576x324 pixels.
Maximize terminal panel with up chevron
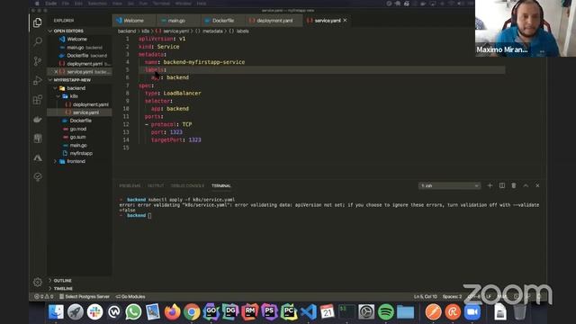[526, 185]
